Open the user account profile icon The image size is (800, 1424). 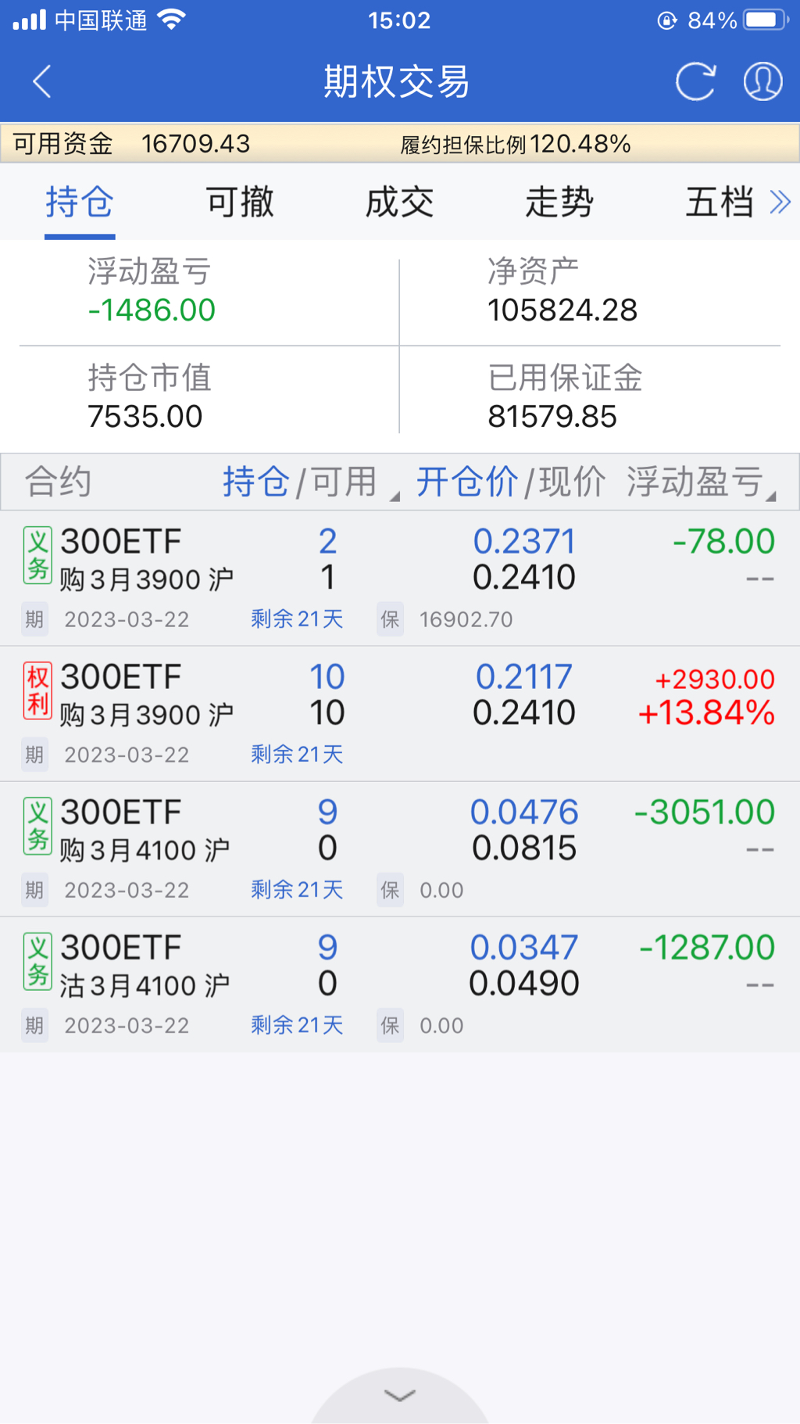(762, 81)
